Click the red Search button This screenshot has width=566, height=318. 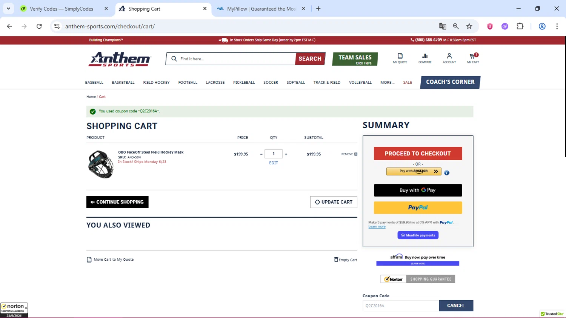310,59
